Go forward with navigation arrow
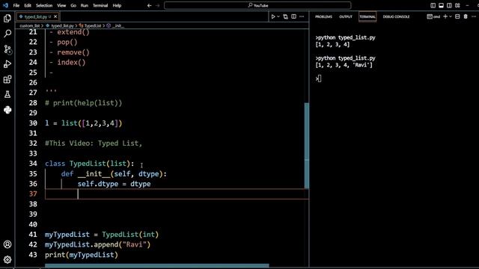The height and width of the screenshot is (269, 479). point(158,5)
